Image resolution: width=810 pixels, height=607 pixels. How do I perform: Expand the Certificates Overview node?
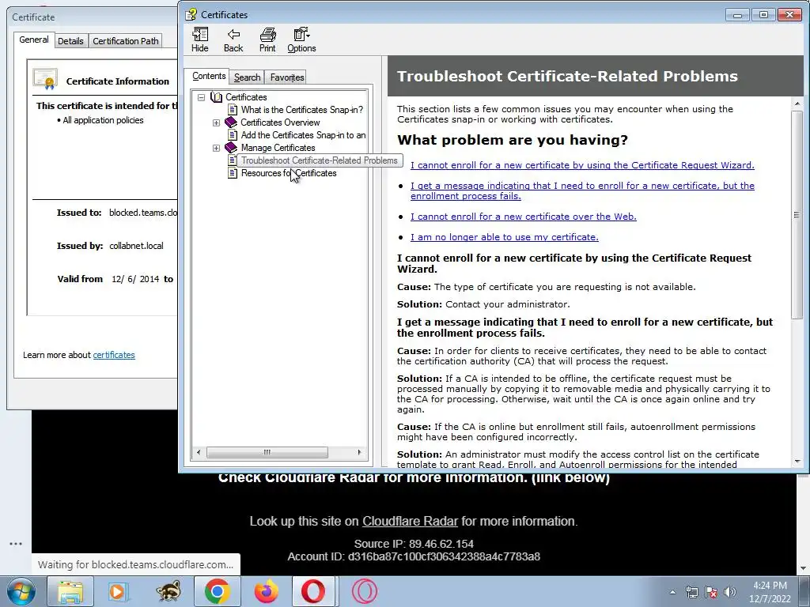tap(216, 123)
